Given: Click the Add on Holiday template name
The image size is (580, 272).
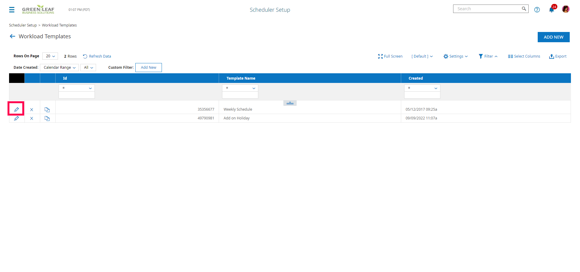Looking at the screenshot, I should [237, 118].
